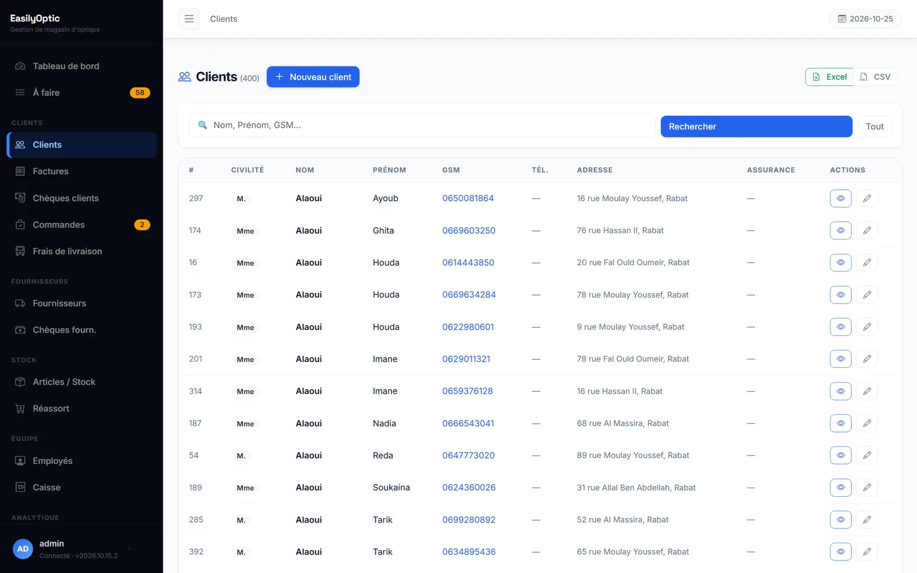
Task: Expand the admin user menu chevron
Action: 129,549
